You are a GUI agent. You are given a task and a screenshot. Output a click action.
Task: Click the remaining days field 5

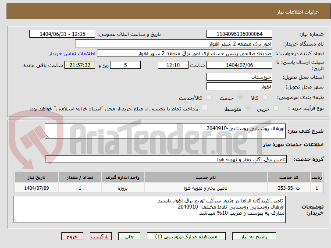[125, 65]
